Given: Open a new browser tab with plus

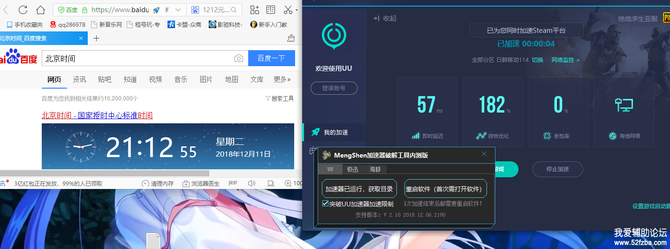Looking at the screenshot, I should click(97, 38).
